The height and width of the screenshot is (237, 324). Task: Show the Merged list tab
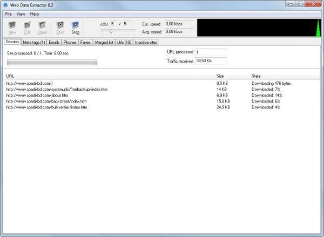(104, 42)
